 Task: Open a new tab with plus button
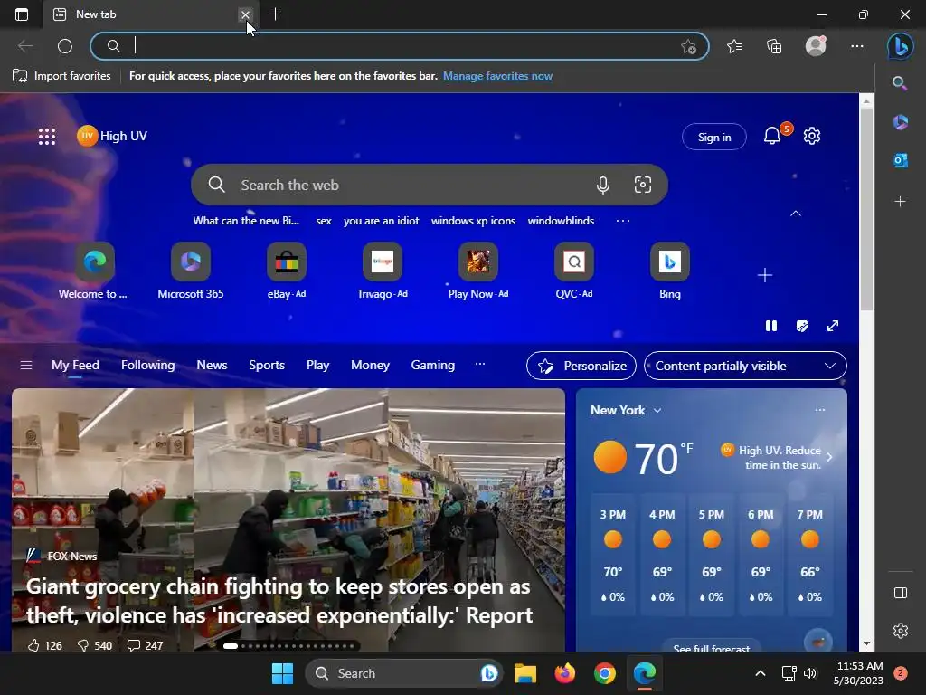click(x=275, y=14)
